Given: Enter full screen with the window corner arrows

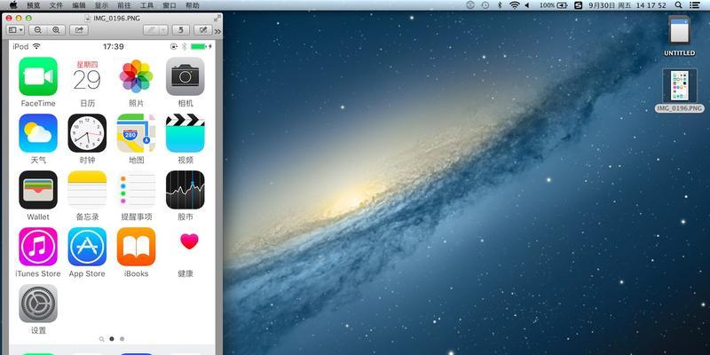Looking at the screenshot, I should coord(217,18).
